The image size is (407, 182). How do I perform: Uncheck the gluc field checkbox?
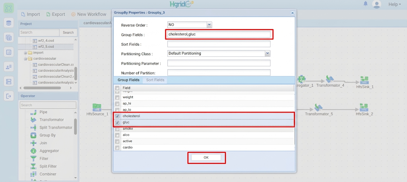[x=117, y=122]
